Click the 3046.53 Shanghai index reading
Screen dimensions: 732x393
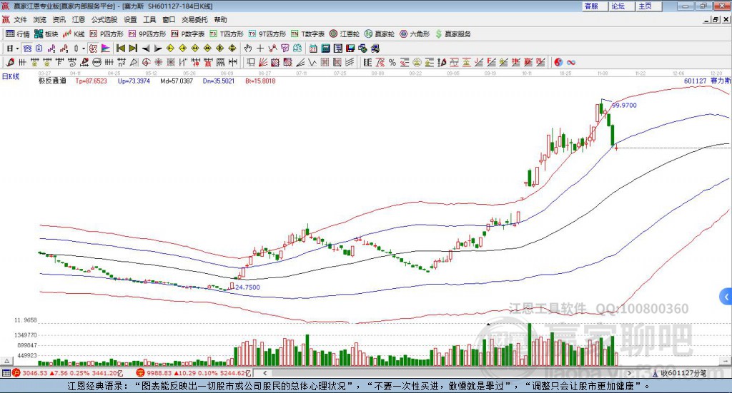pyautogui.click(x=34, y=373)
